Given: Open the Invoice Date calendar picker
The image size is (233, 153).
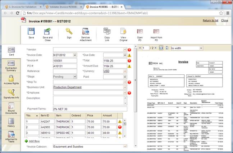Looking at the screenshot, I should 75,55.
